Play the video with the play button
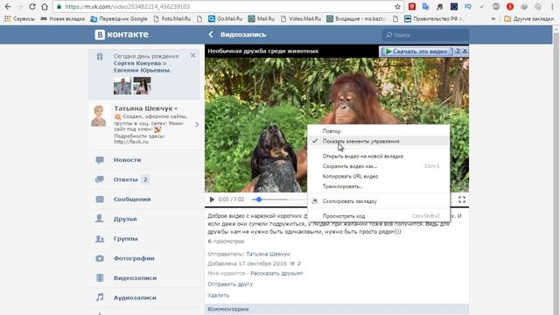 tap(212, 199)
